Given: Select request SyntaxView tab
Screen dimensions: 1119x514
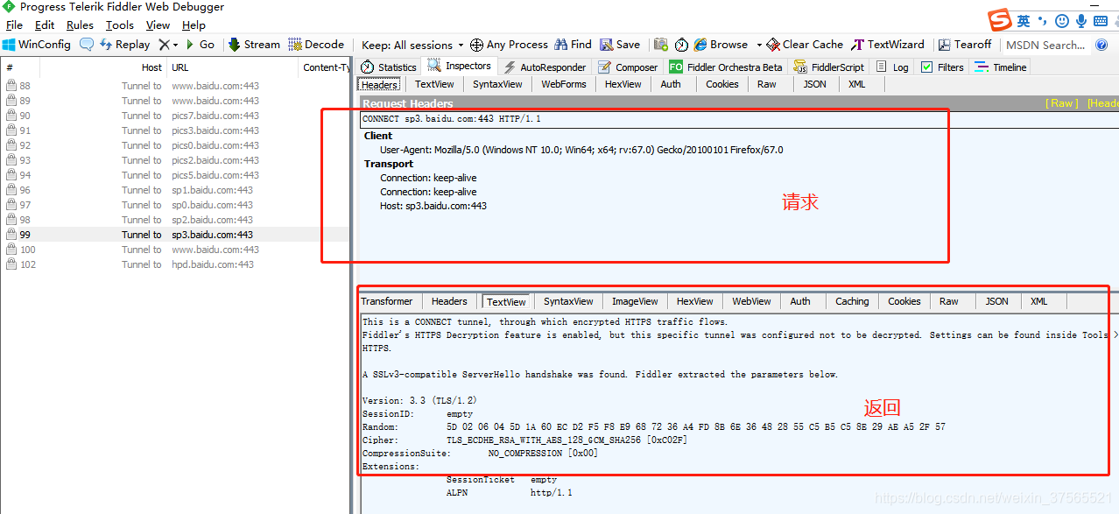Looking at the screenshot, I should (497, 84).
